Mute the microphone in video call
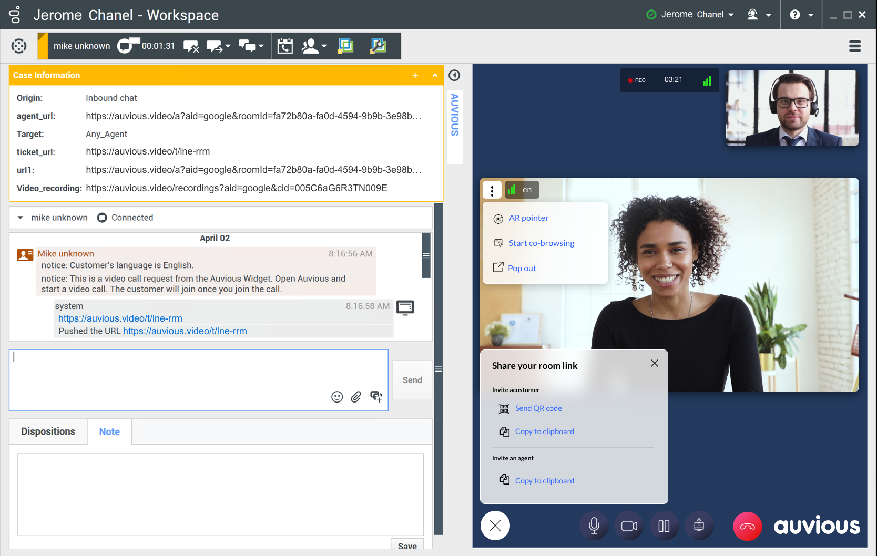This screenshot has height=556, width=877. tap(594, 526)
